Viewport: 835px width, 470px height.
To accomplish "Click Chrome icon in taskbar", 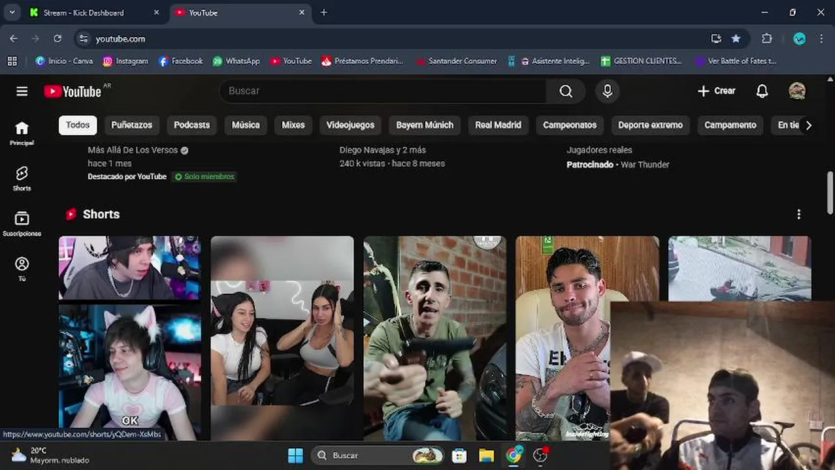I will pyautogui.click(x=514, y=455).
